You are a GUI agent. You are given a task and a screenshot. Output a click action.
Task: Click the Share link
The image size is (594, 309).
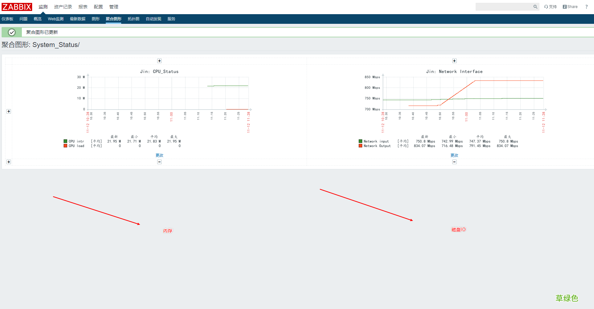(x=570, y=7)
